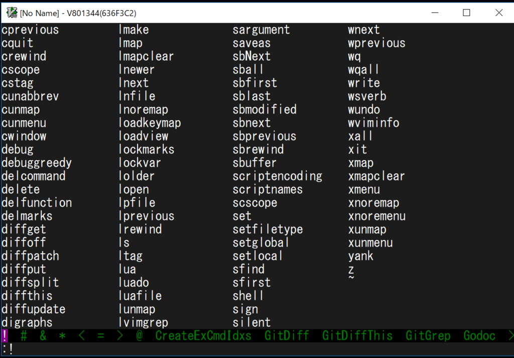Minimize the gVim window

click(435, 13)
